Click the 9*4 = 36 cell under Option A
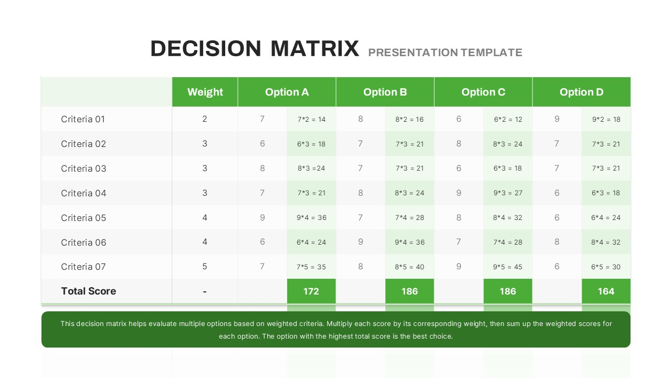This screenshot has height=378, width=672. tap(311, 217)
